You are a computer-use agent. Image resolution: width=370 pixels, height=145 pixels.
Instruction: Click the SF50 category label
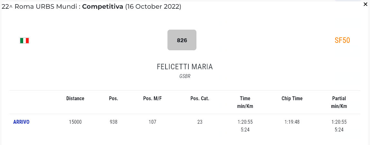(x=342, y=40)
